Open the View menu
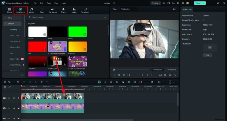227x121 pixels. click(56, 3)
